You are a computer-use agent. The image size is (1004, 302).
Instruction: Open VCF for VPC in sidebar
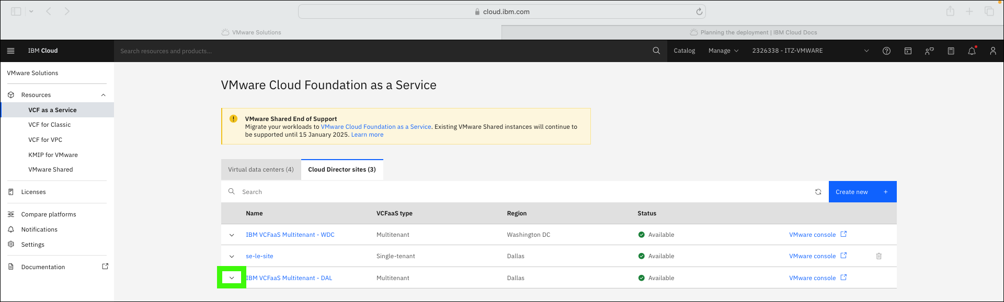coord(45,140)
